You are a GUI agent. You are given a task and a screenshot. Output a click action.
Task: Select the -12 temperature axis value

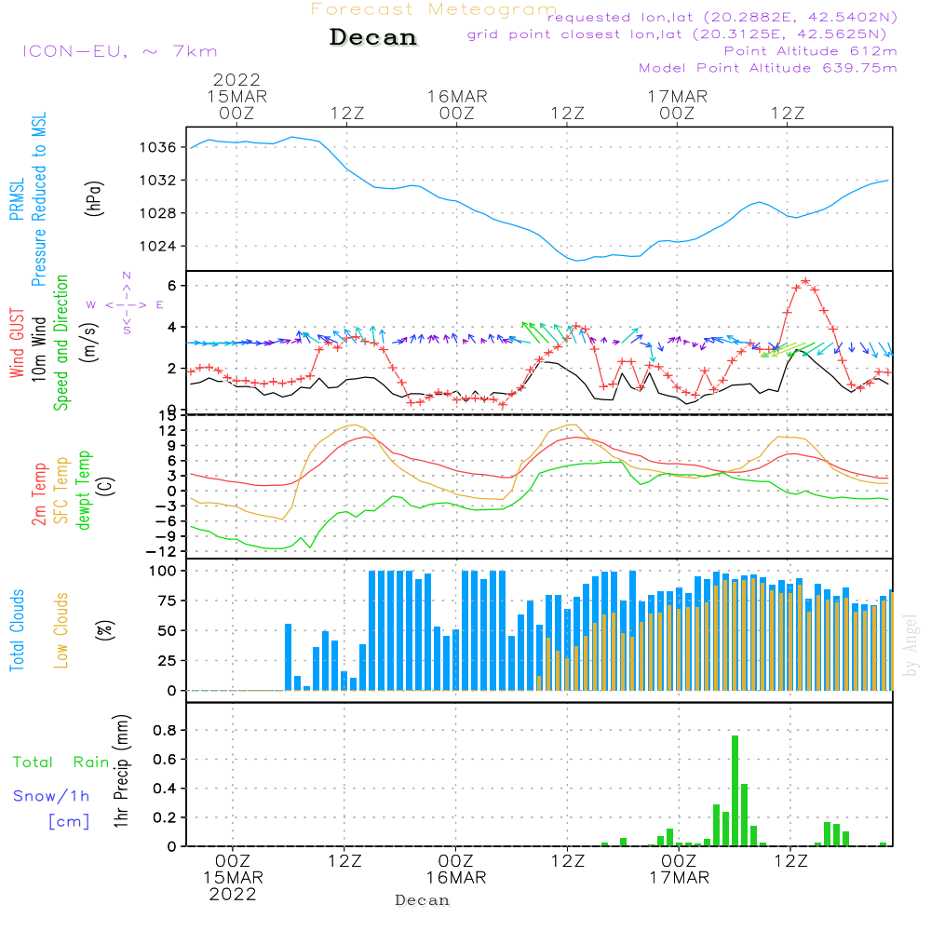[x=161, y=551]
